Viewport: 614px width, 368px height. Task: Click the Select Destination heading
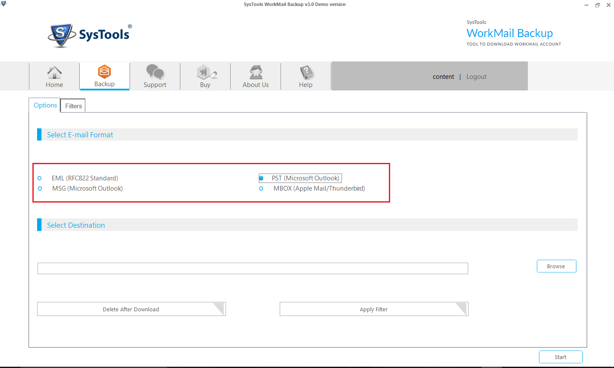click(x=76, y=225)
